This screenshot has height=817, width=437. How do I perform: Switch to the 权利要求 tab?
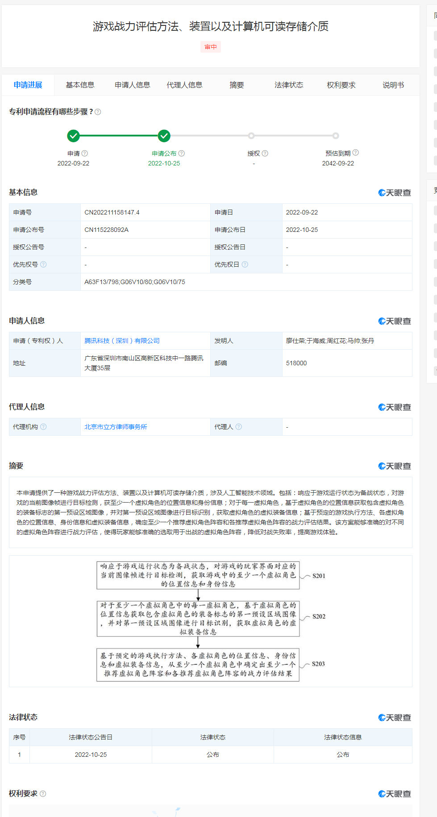(341, 85)
